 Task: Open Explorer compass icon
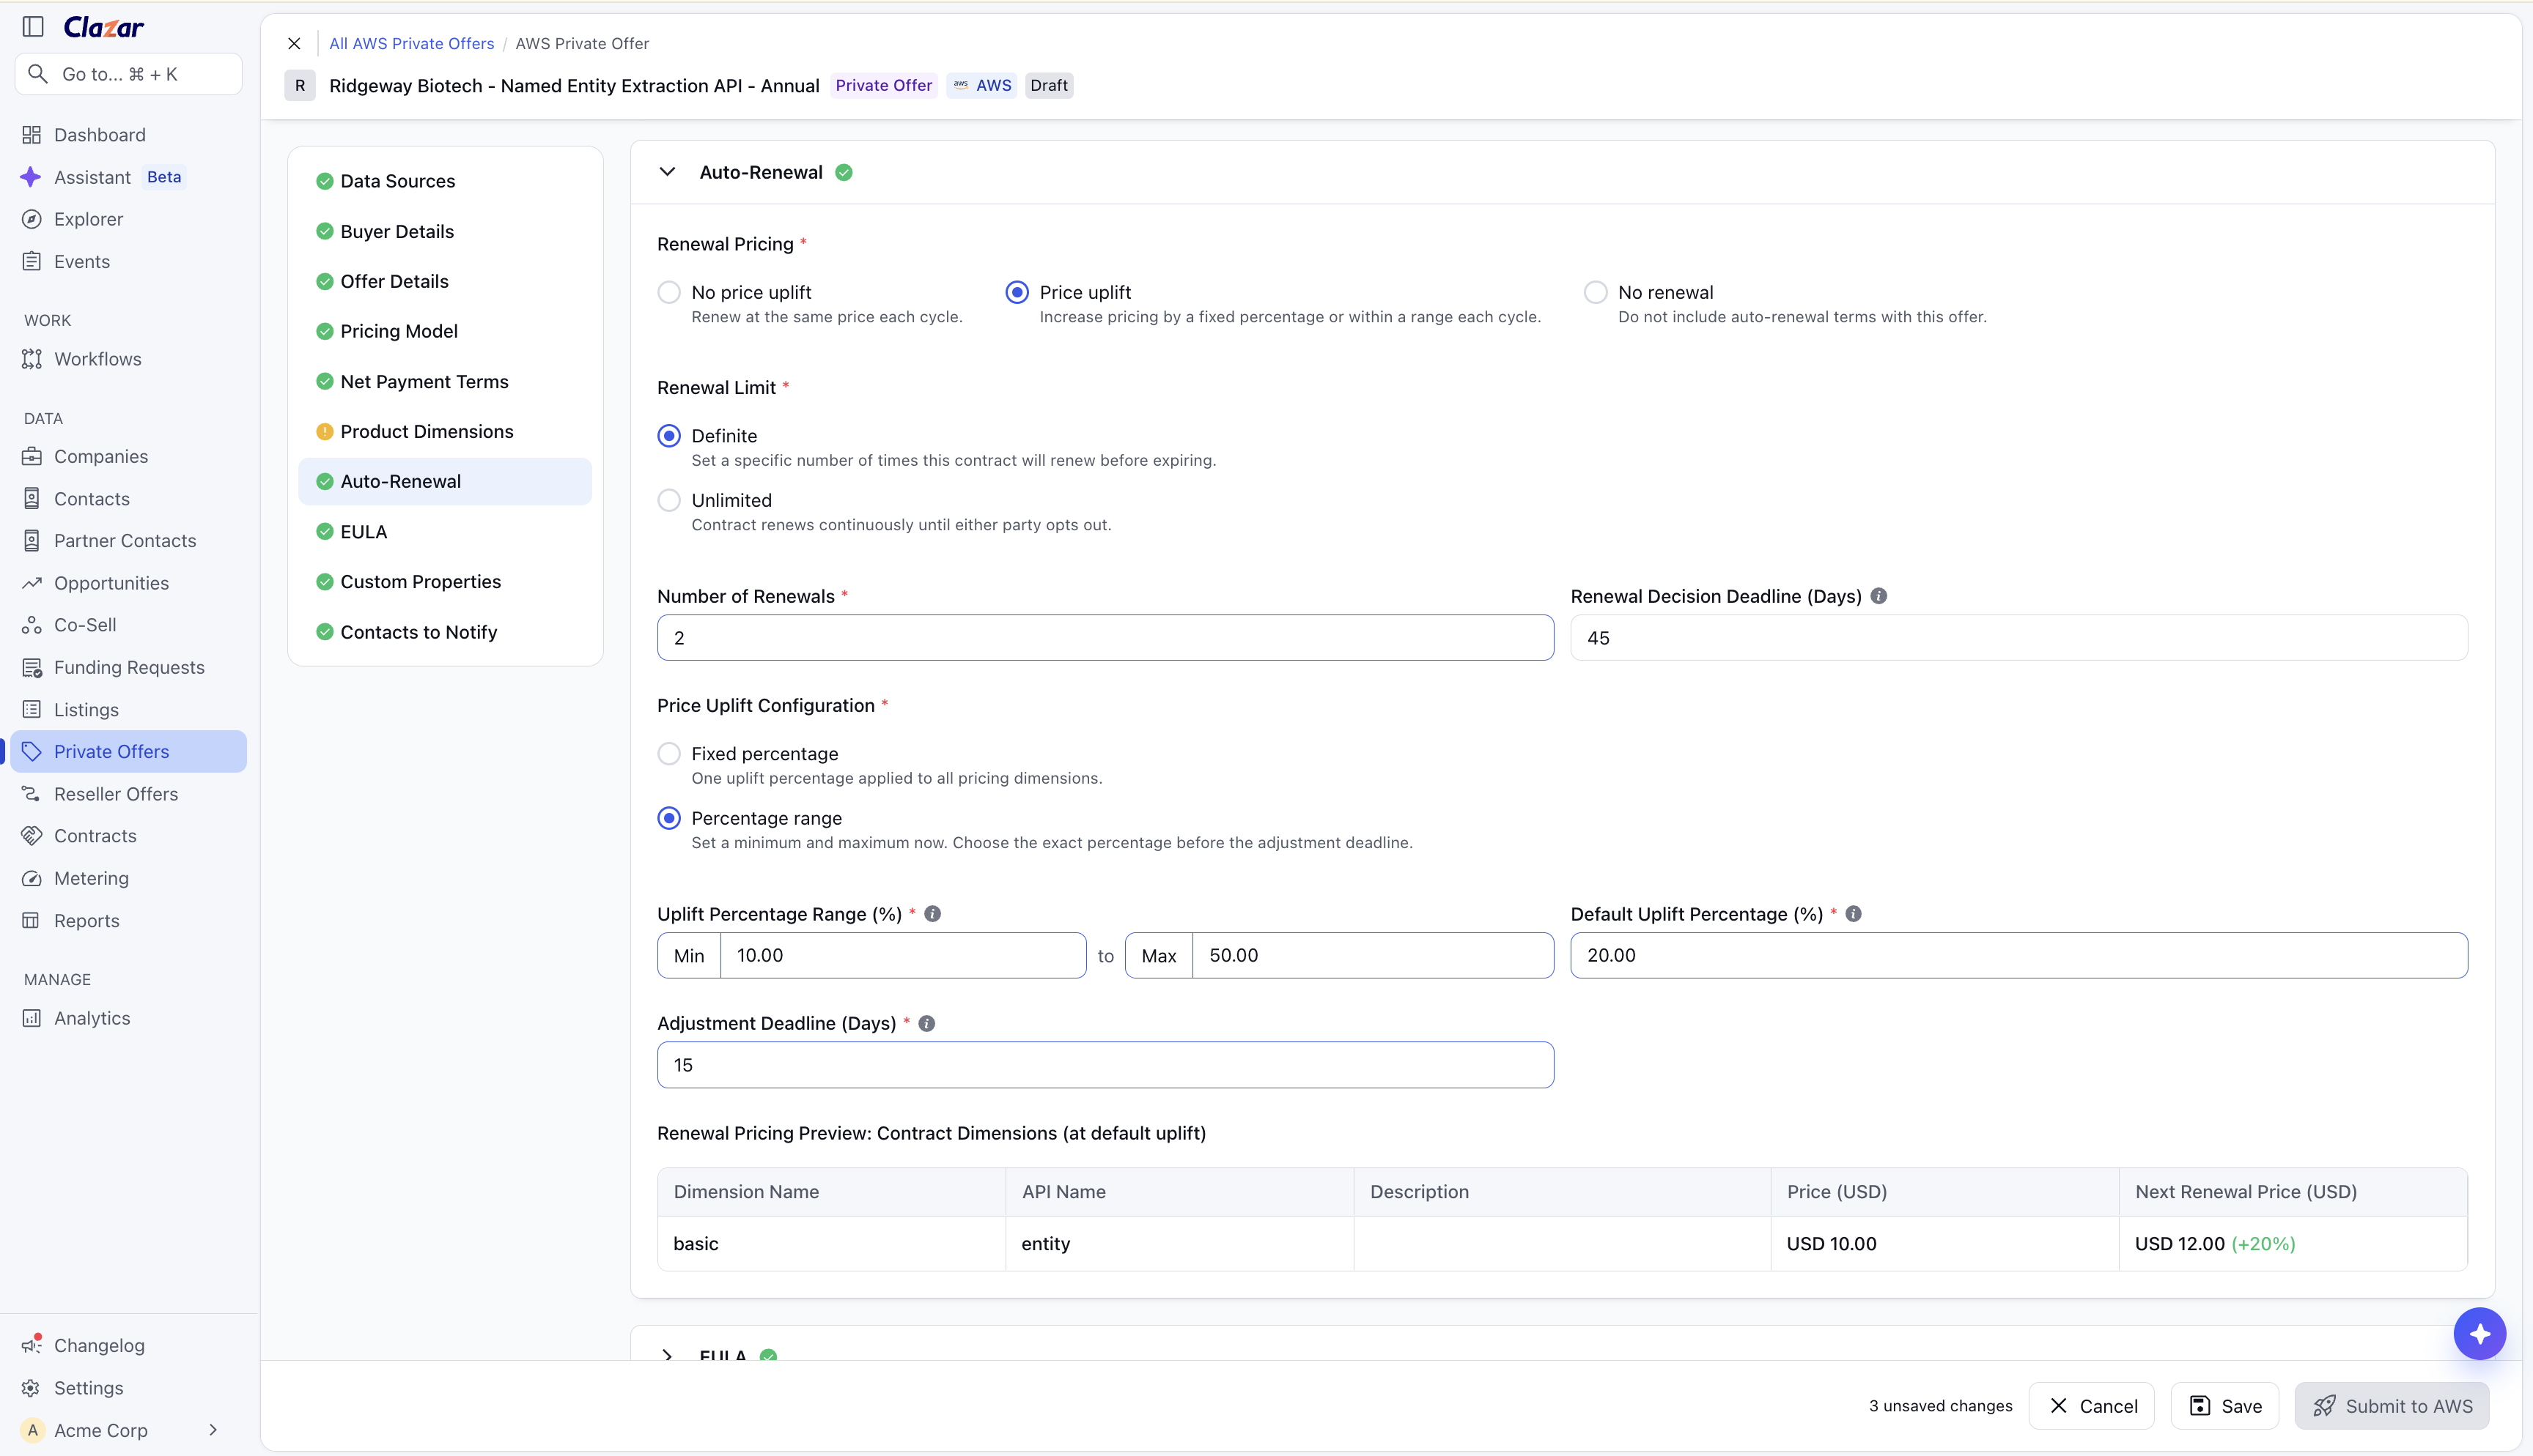[32, 219]
